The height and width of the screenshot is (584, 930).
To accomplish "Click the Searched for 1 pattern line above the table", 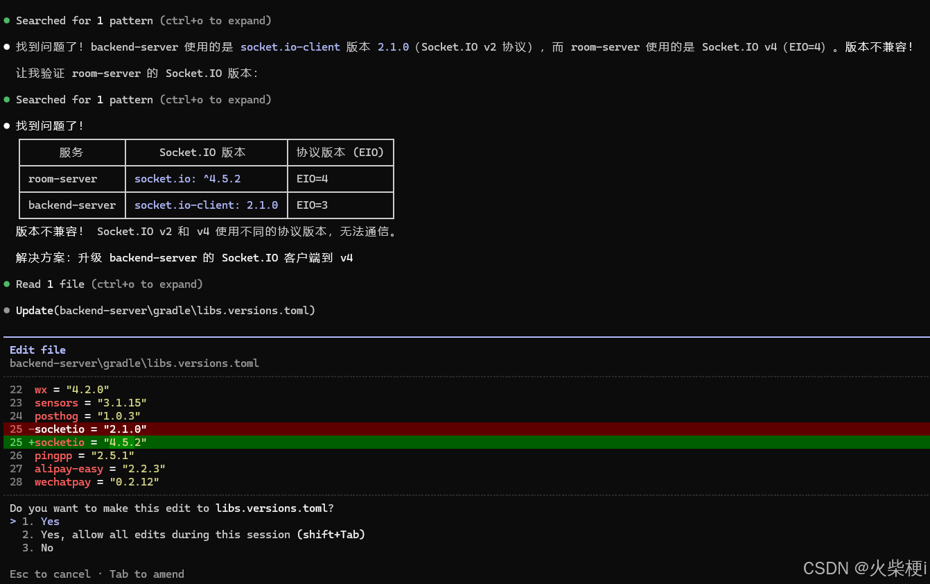I will (x=143, y=100).
